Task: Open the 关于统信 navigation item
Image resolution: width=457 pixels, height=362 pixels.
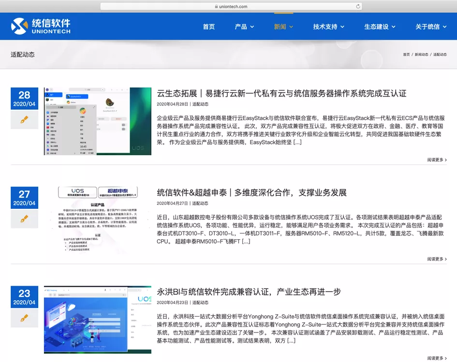Action: click(x=428, y=27)
